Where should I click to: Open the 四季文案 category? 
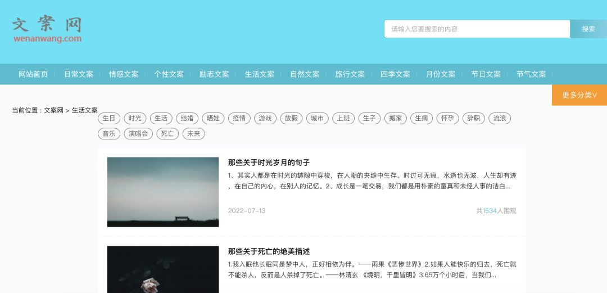(395, 74)
